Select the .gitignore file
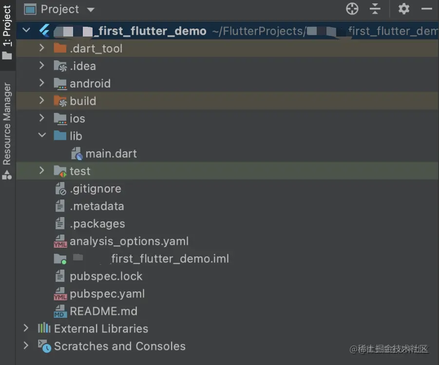The image size is (439, 365). pos(95,189)
